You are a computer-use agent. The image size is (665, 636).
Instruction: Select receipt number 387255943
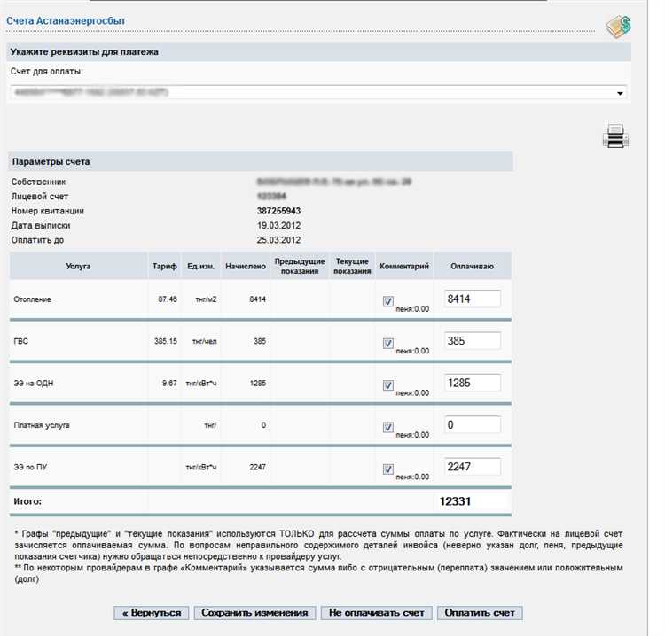[278, 211]
